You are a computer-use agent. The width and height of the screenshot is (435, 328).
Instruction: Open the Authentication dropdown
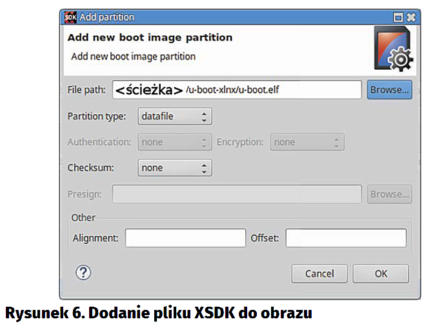click(175, 142)
